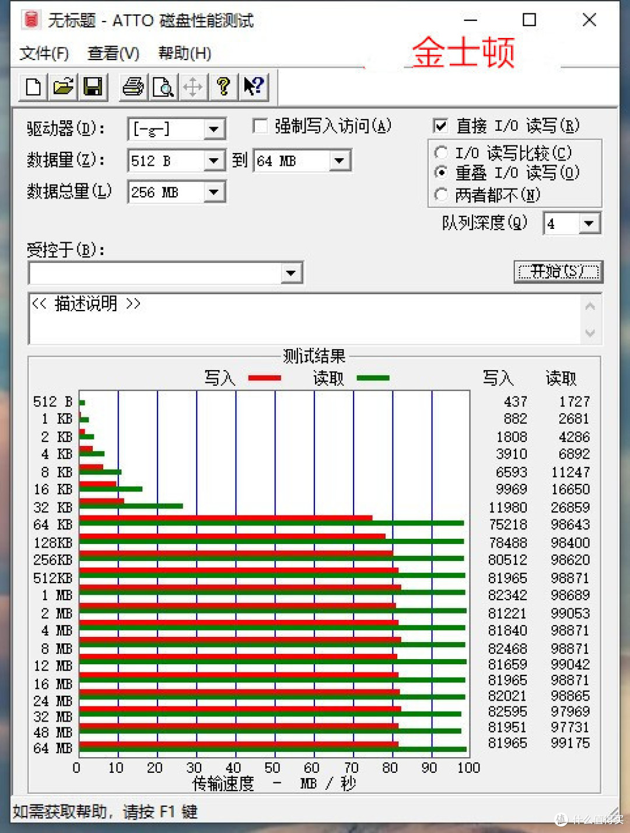Click the red 写入 legend swatch
Image resolution: width=630 pixels, height=833 pixels.
pos(264,378)
